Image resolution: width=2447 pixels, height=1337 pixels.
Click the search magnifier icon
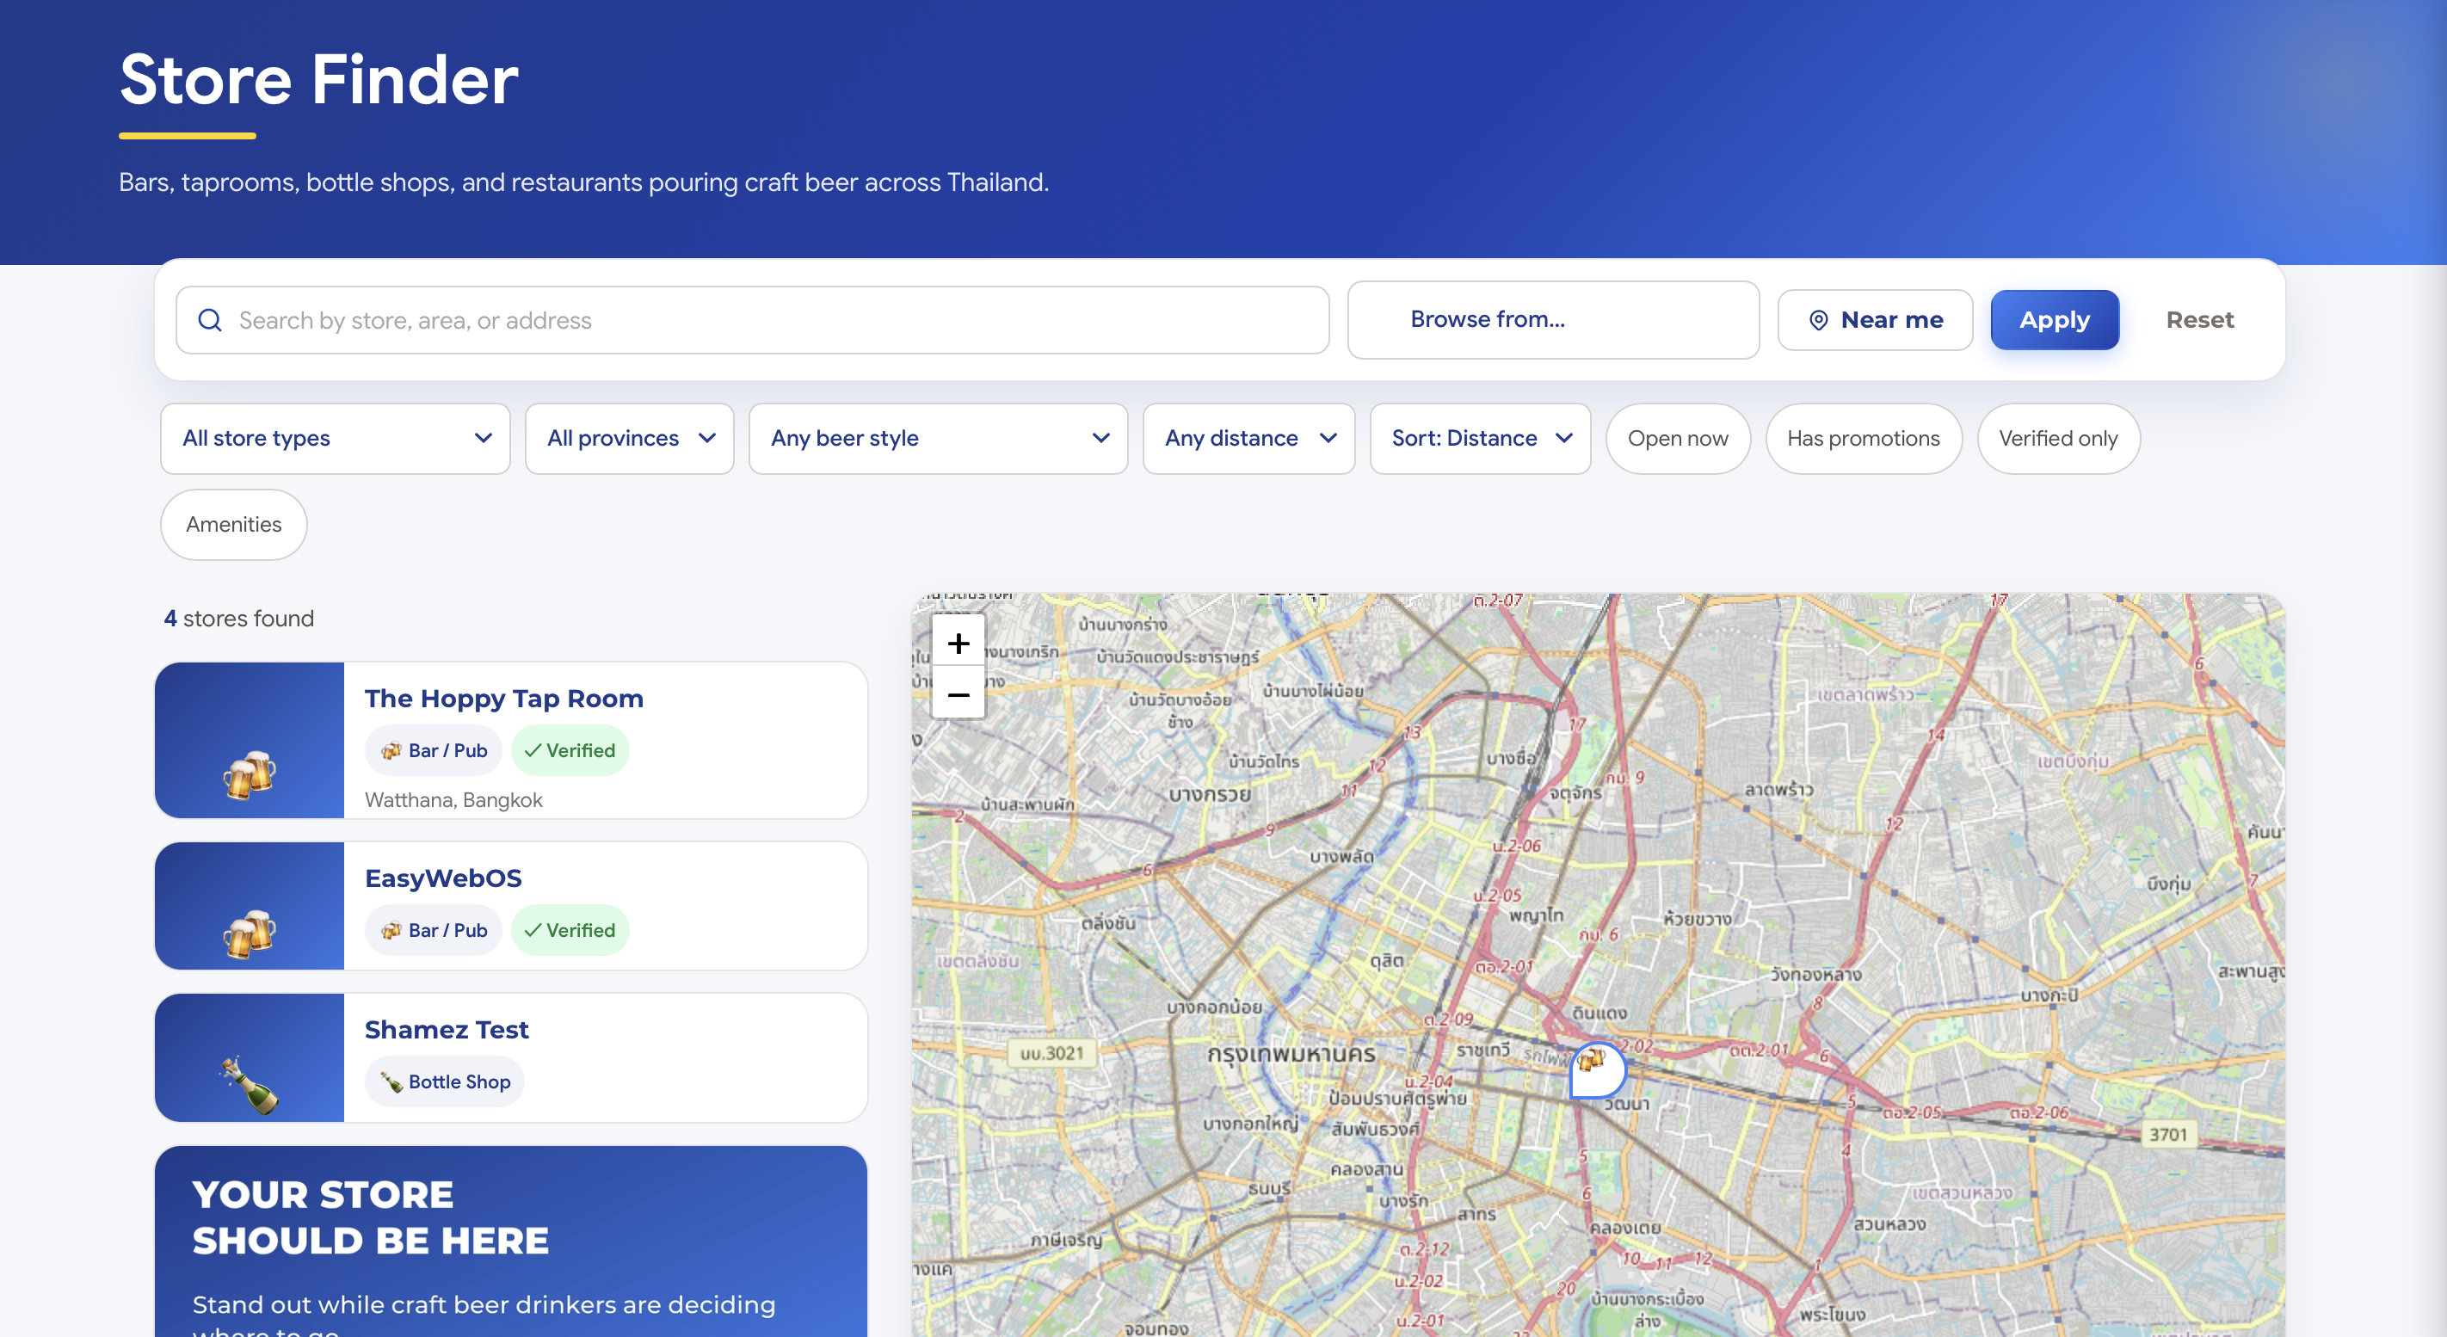point(210,320)
